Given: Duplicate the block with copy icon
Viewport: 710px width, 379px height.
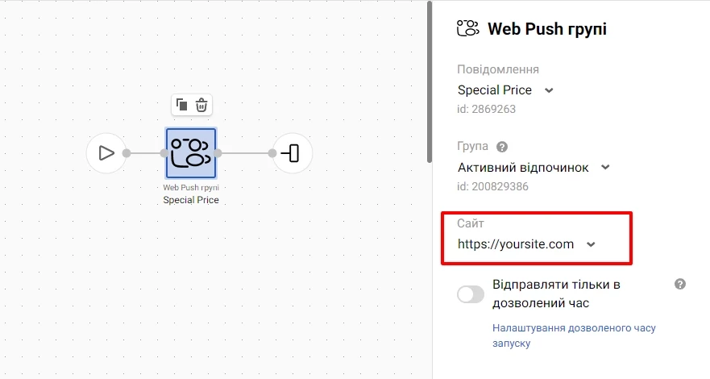Looking at the screenshot, I should 182,105.
